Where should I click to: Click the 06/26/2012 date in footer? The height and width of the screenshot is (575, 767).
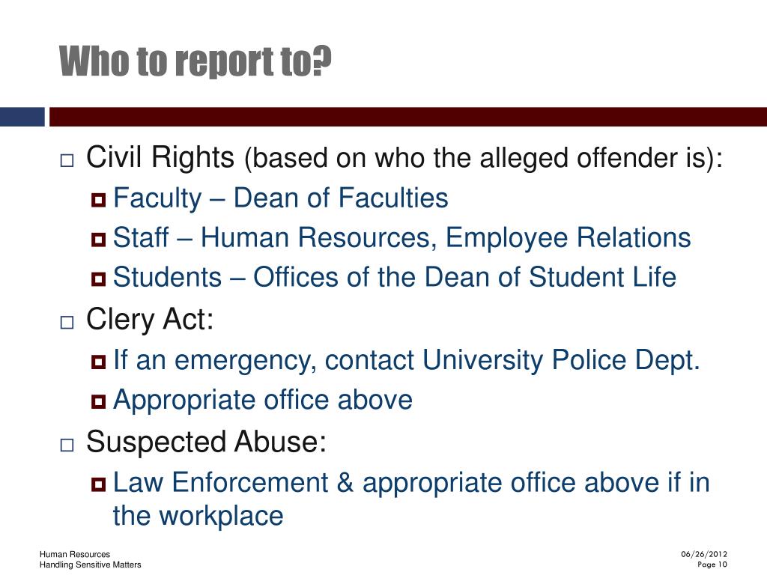pyautogui.click(x=704, y=554)
